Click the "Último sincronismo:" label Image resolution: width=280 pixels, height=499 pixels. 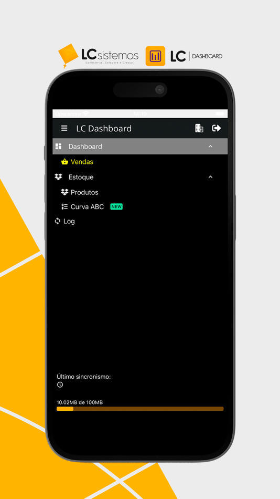[83, 377]
